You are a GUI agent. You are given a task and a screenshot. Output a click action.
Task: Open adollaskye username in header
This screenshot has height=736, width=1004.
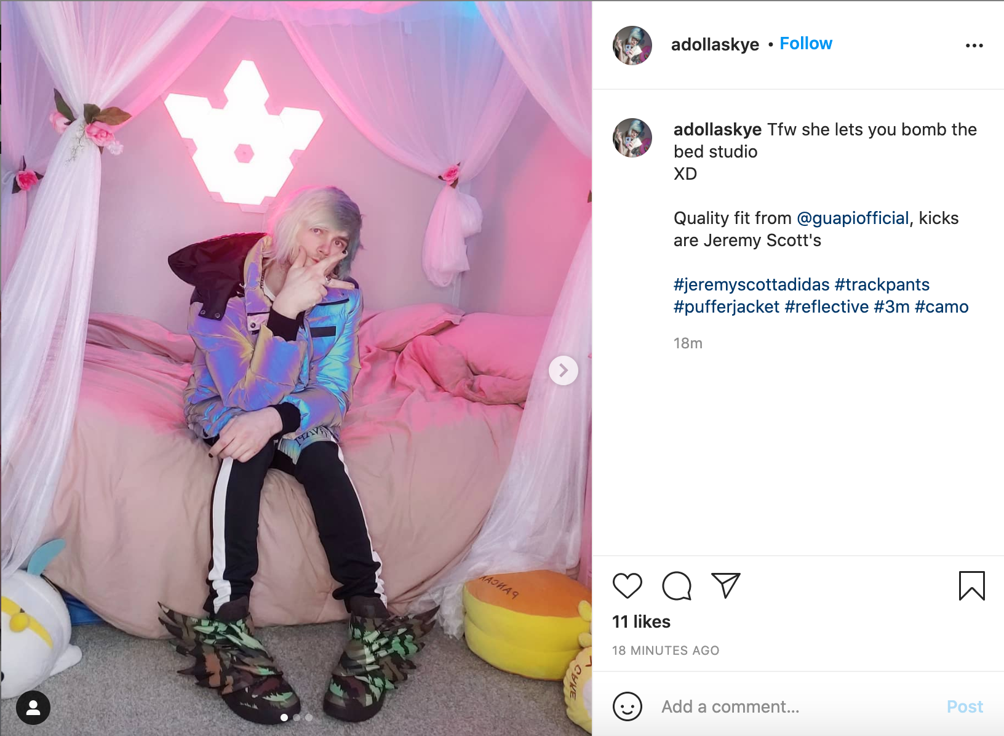coord(715,45)
